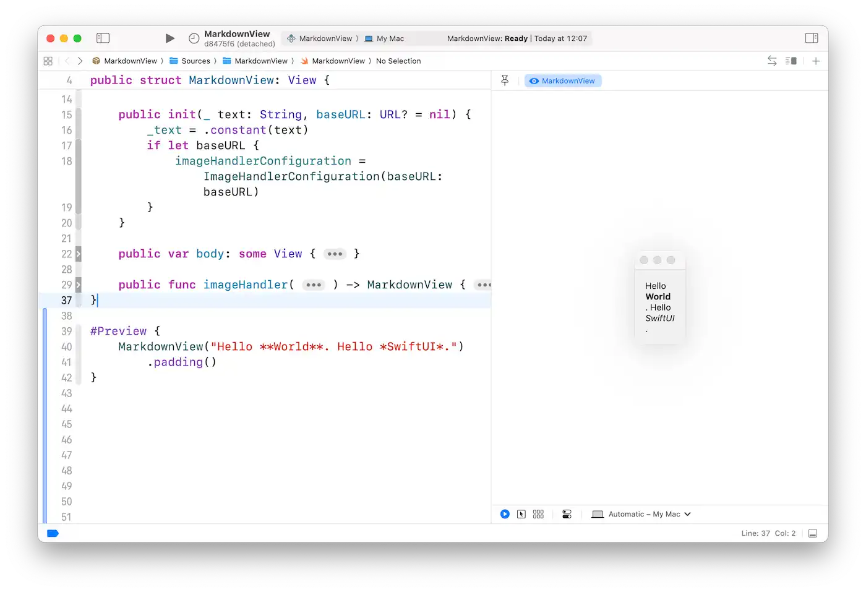
Task: Switch to selectable preview mode
Action: point(521,514)
